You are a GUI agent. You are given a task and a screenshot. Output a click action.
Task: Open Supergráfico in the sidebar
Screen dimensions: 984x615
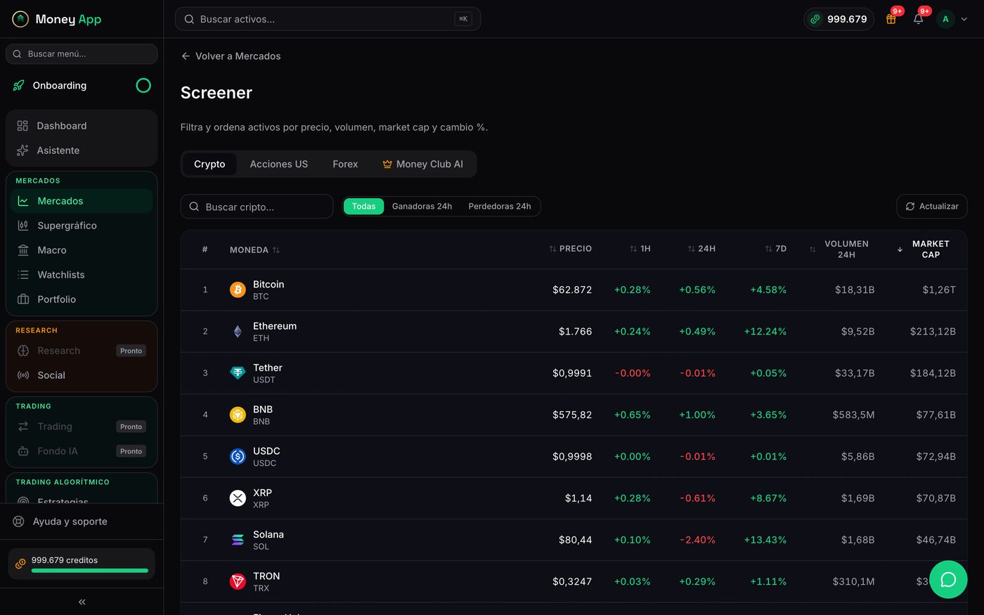(82, 226)
